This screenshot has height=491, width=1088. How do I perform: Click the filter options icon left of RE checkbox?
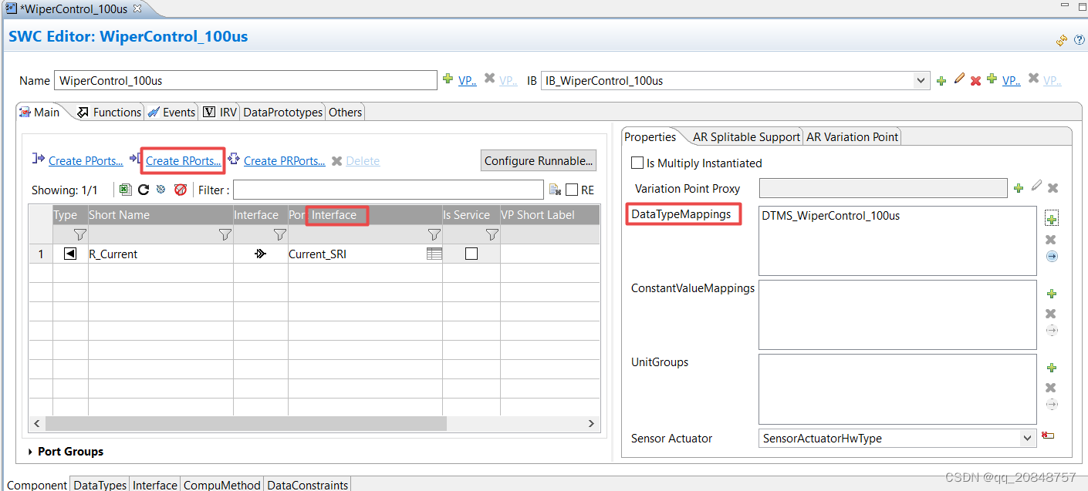click(x=555, y=190)
